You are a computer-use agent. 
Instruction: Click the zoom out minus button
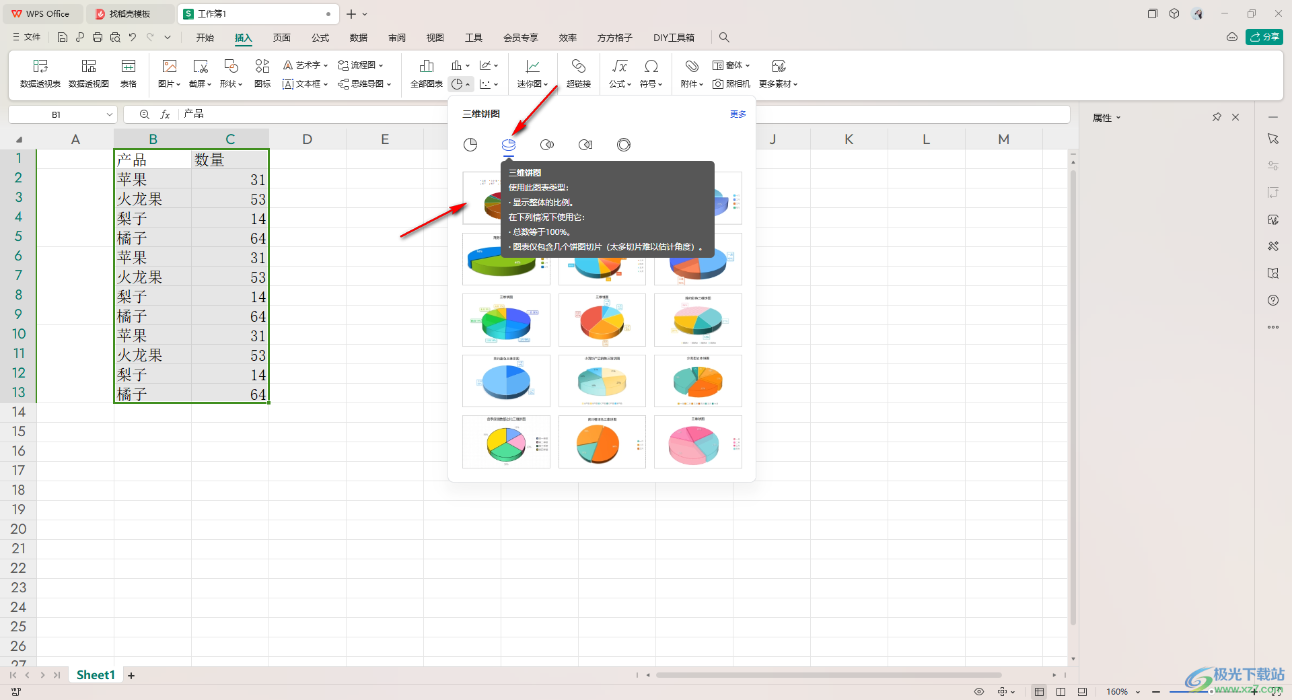click(1156, 691)
